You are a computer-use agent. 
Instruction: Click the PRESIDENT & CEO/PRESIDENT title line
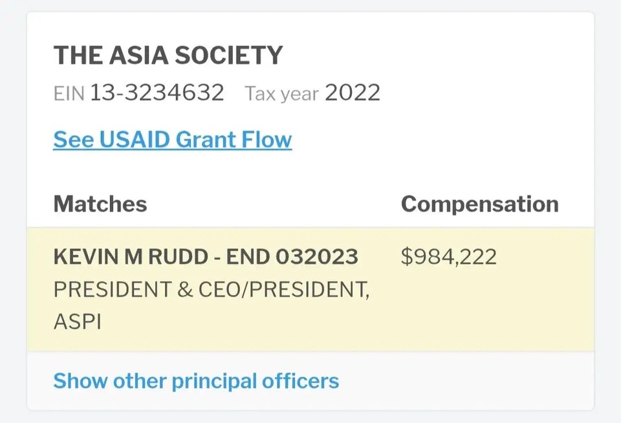[212, 289]
